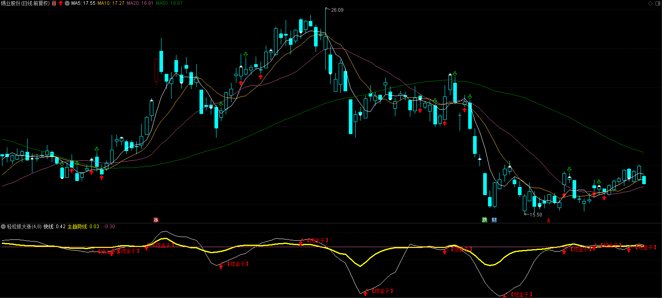Click the 快线: 0.42 value label
The image size is (662, 298).
pyautogui.click(x=55, y=227)
